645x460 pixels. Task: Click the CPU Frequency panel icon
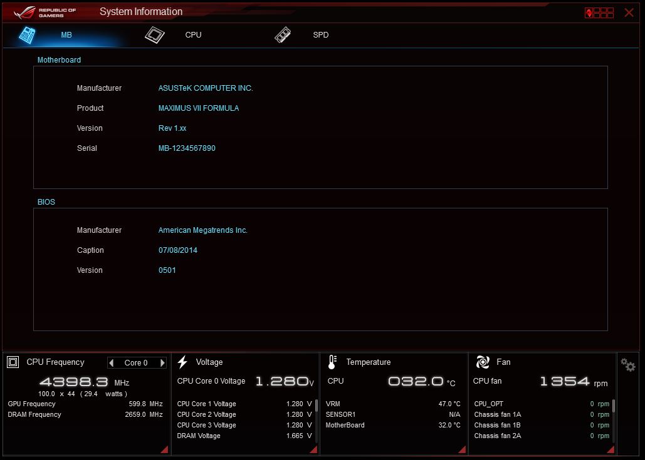13,362
